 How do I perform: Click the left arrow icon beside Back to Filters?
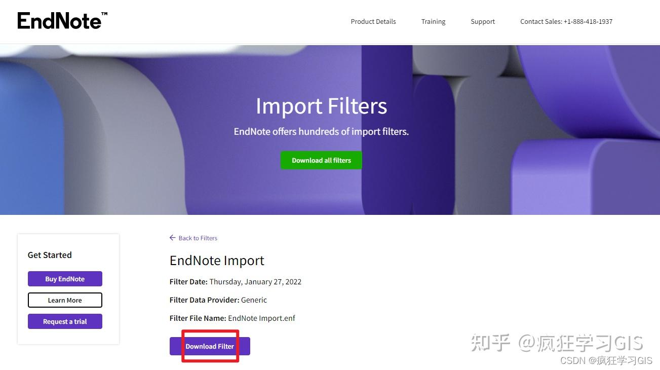[173, 238]
